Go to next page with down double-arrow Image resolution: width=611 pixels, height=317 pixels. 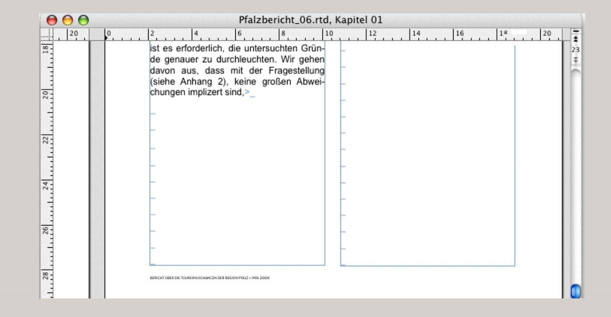(576, 60)
